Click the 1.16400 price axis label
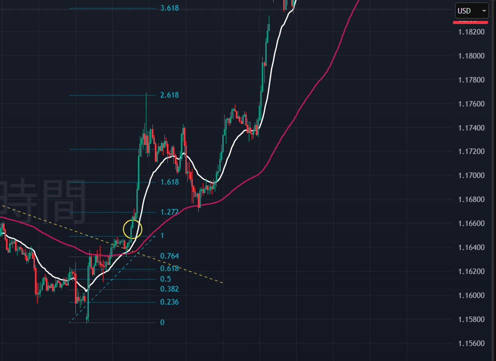This screenshot has width=496, height=361. (472, 247)
